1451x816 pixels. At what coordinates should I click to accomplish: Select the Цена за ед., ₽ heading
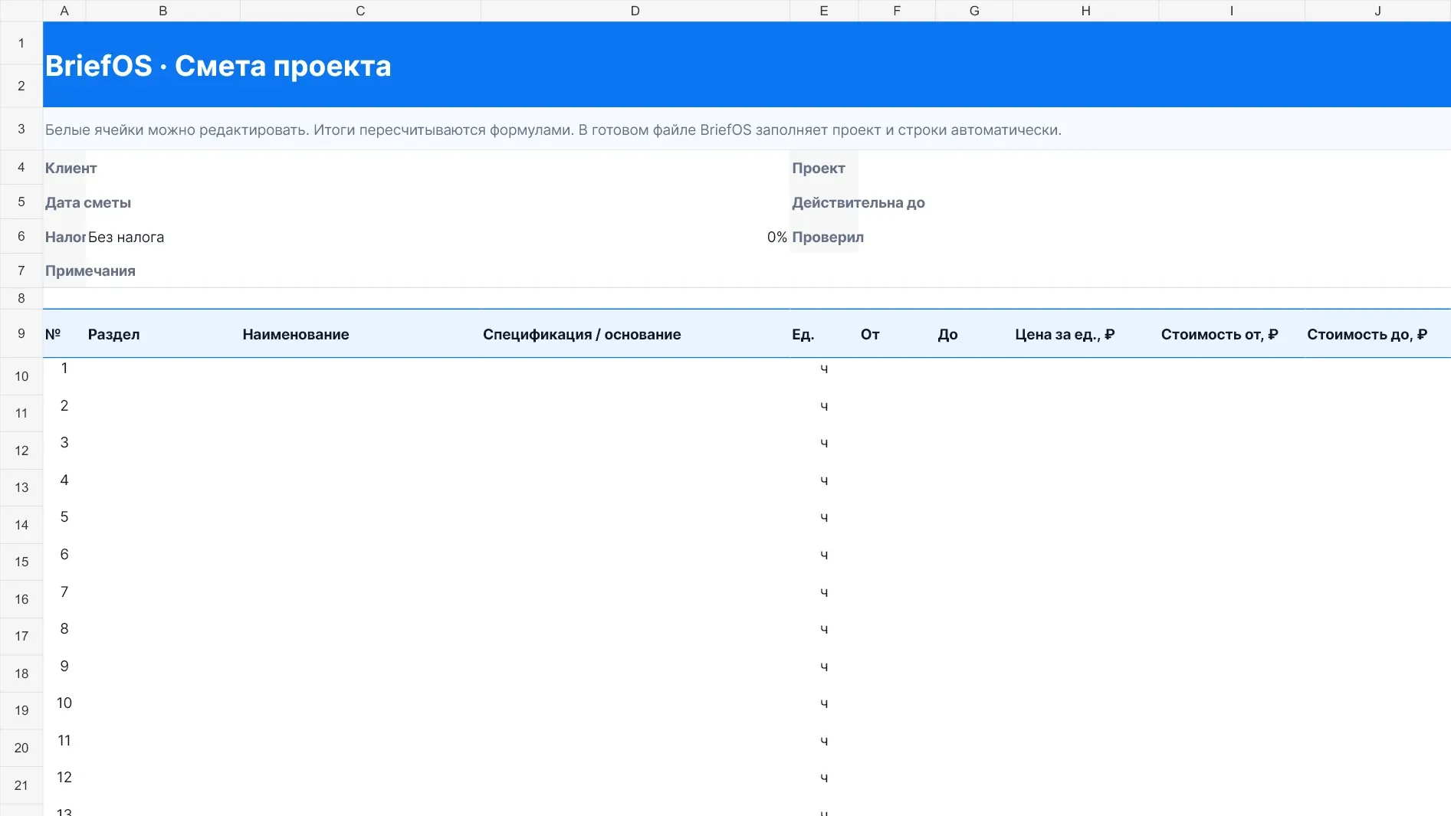[x=1065, y=334]
